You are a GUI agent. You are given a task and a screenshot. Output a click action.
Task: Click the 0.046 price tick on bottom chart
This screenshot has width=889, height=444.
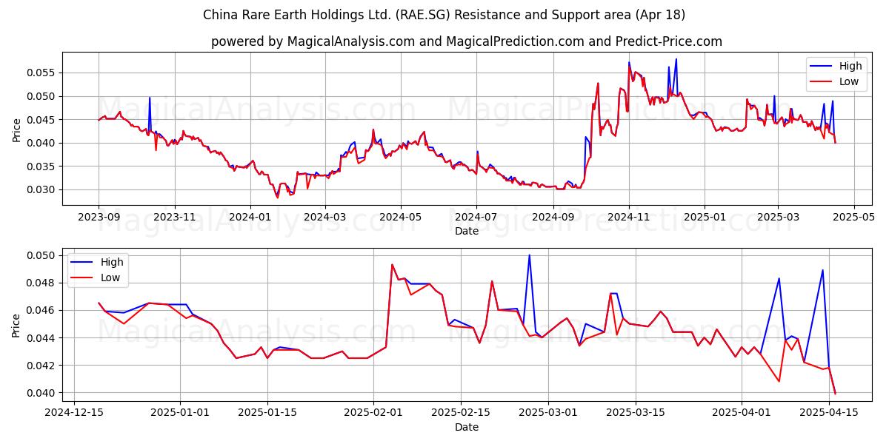click(x=42, y=310)
